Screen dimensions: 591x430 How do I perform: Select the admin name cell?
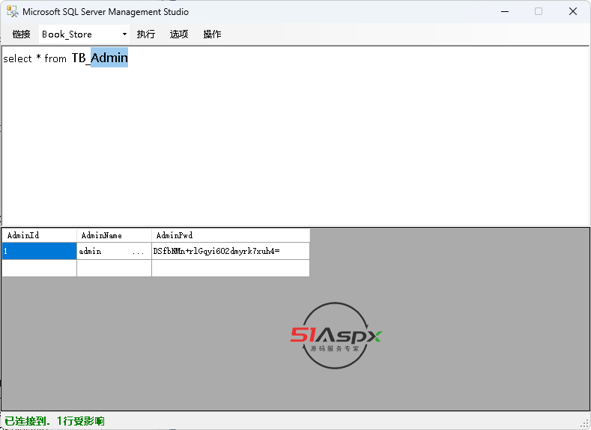pyautogui.click(x=114, y=251)
